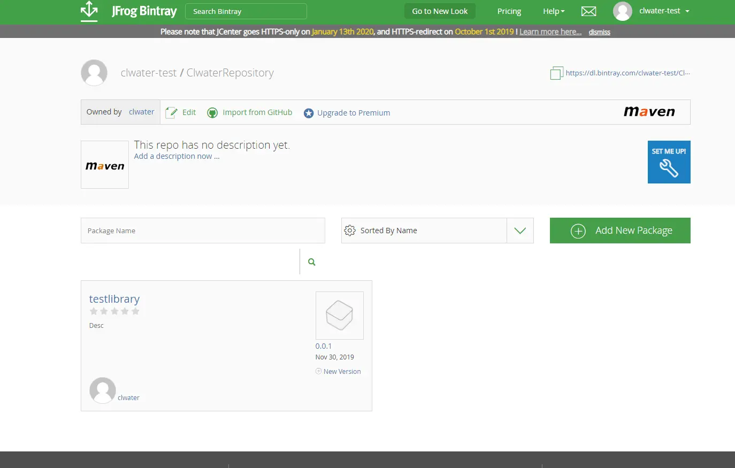Dismiss the HTTPS notice banner
The height and width of the screenshot is (468, 735).
tap(599, 32)
